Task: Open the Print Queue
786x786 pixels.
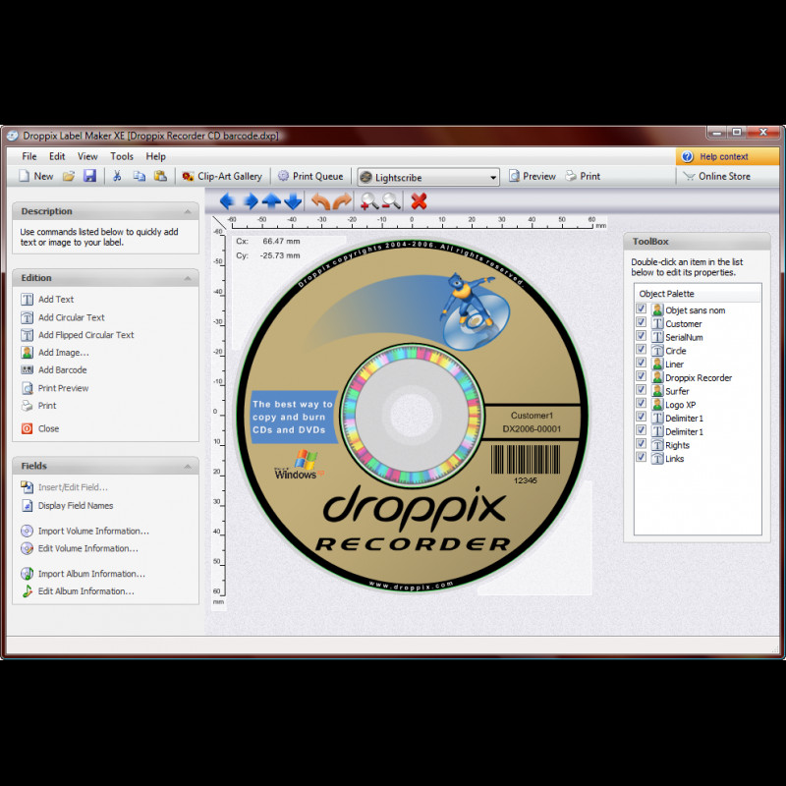Action: tap(310, 177)
